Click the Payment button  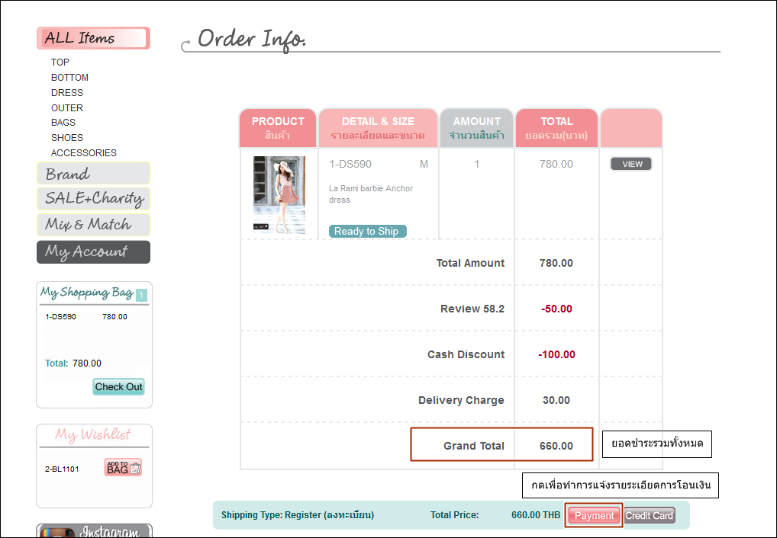[x=594, y=516]
